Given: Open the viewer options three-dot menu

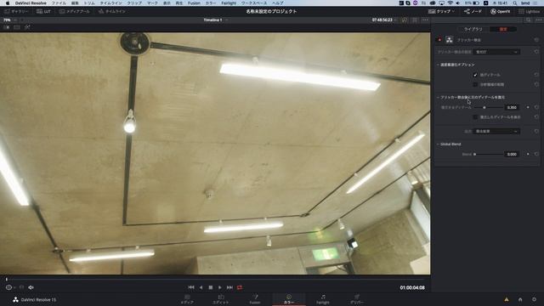Looking at the screenshot, I should pyautogui.click(x=425, y=20).
